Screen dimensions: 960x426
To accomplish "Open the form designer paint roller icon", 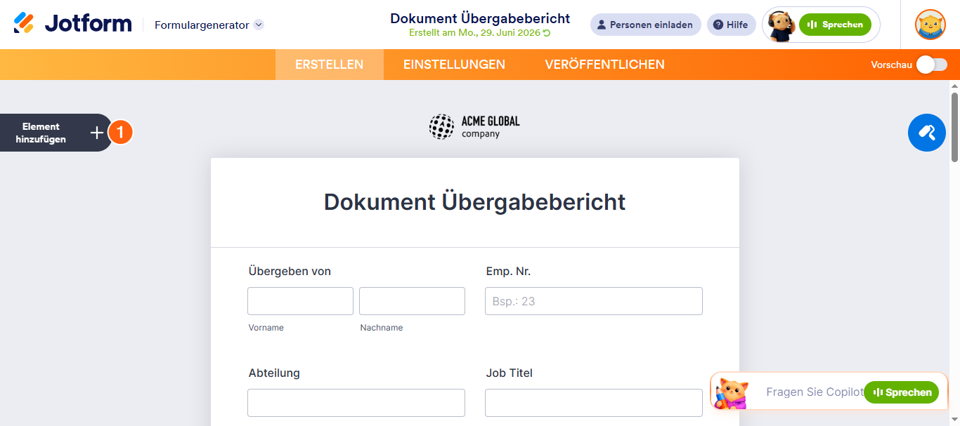I will (926, 132).
